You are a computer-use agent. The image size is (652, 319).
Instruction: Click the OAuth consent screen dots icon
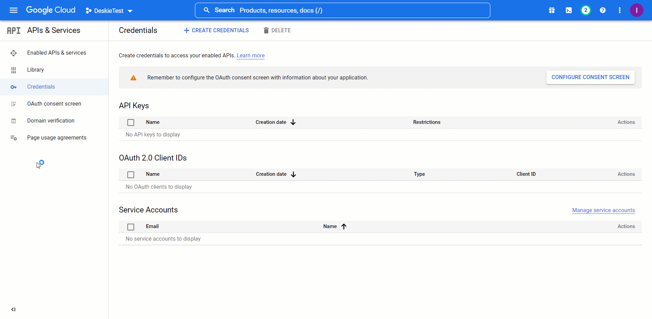pos(14,104)
